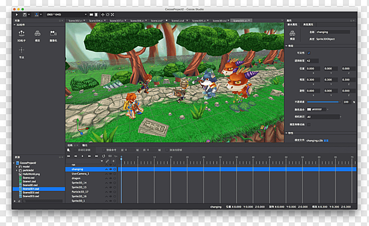Click the name field containing changing
The height and width of the screenshot is (226, 369).
[333, 32]
